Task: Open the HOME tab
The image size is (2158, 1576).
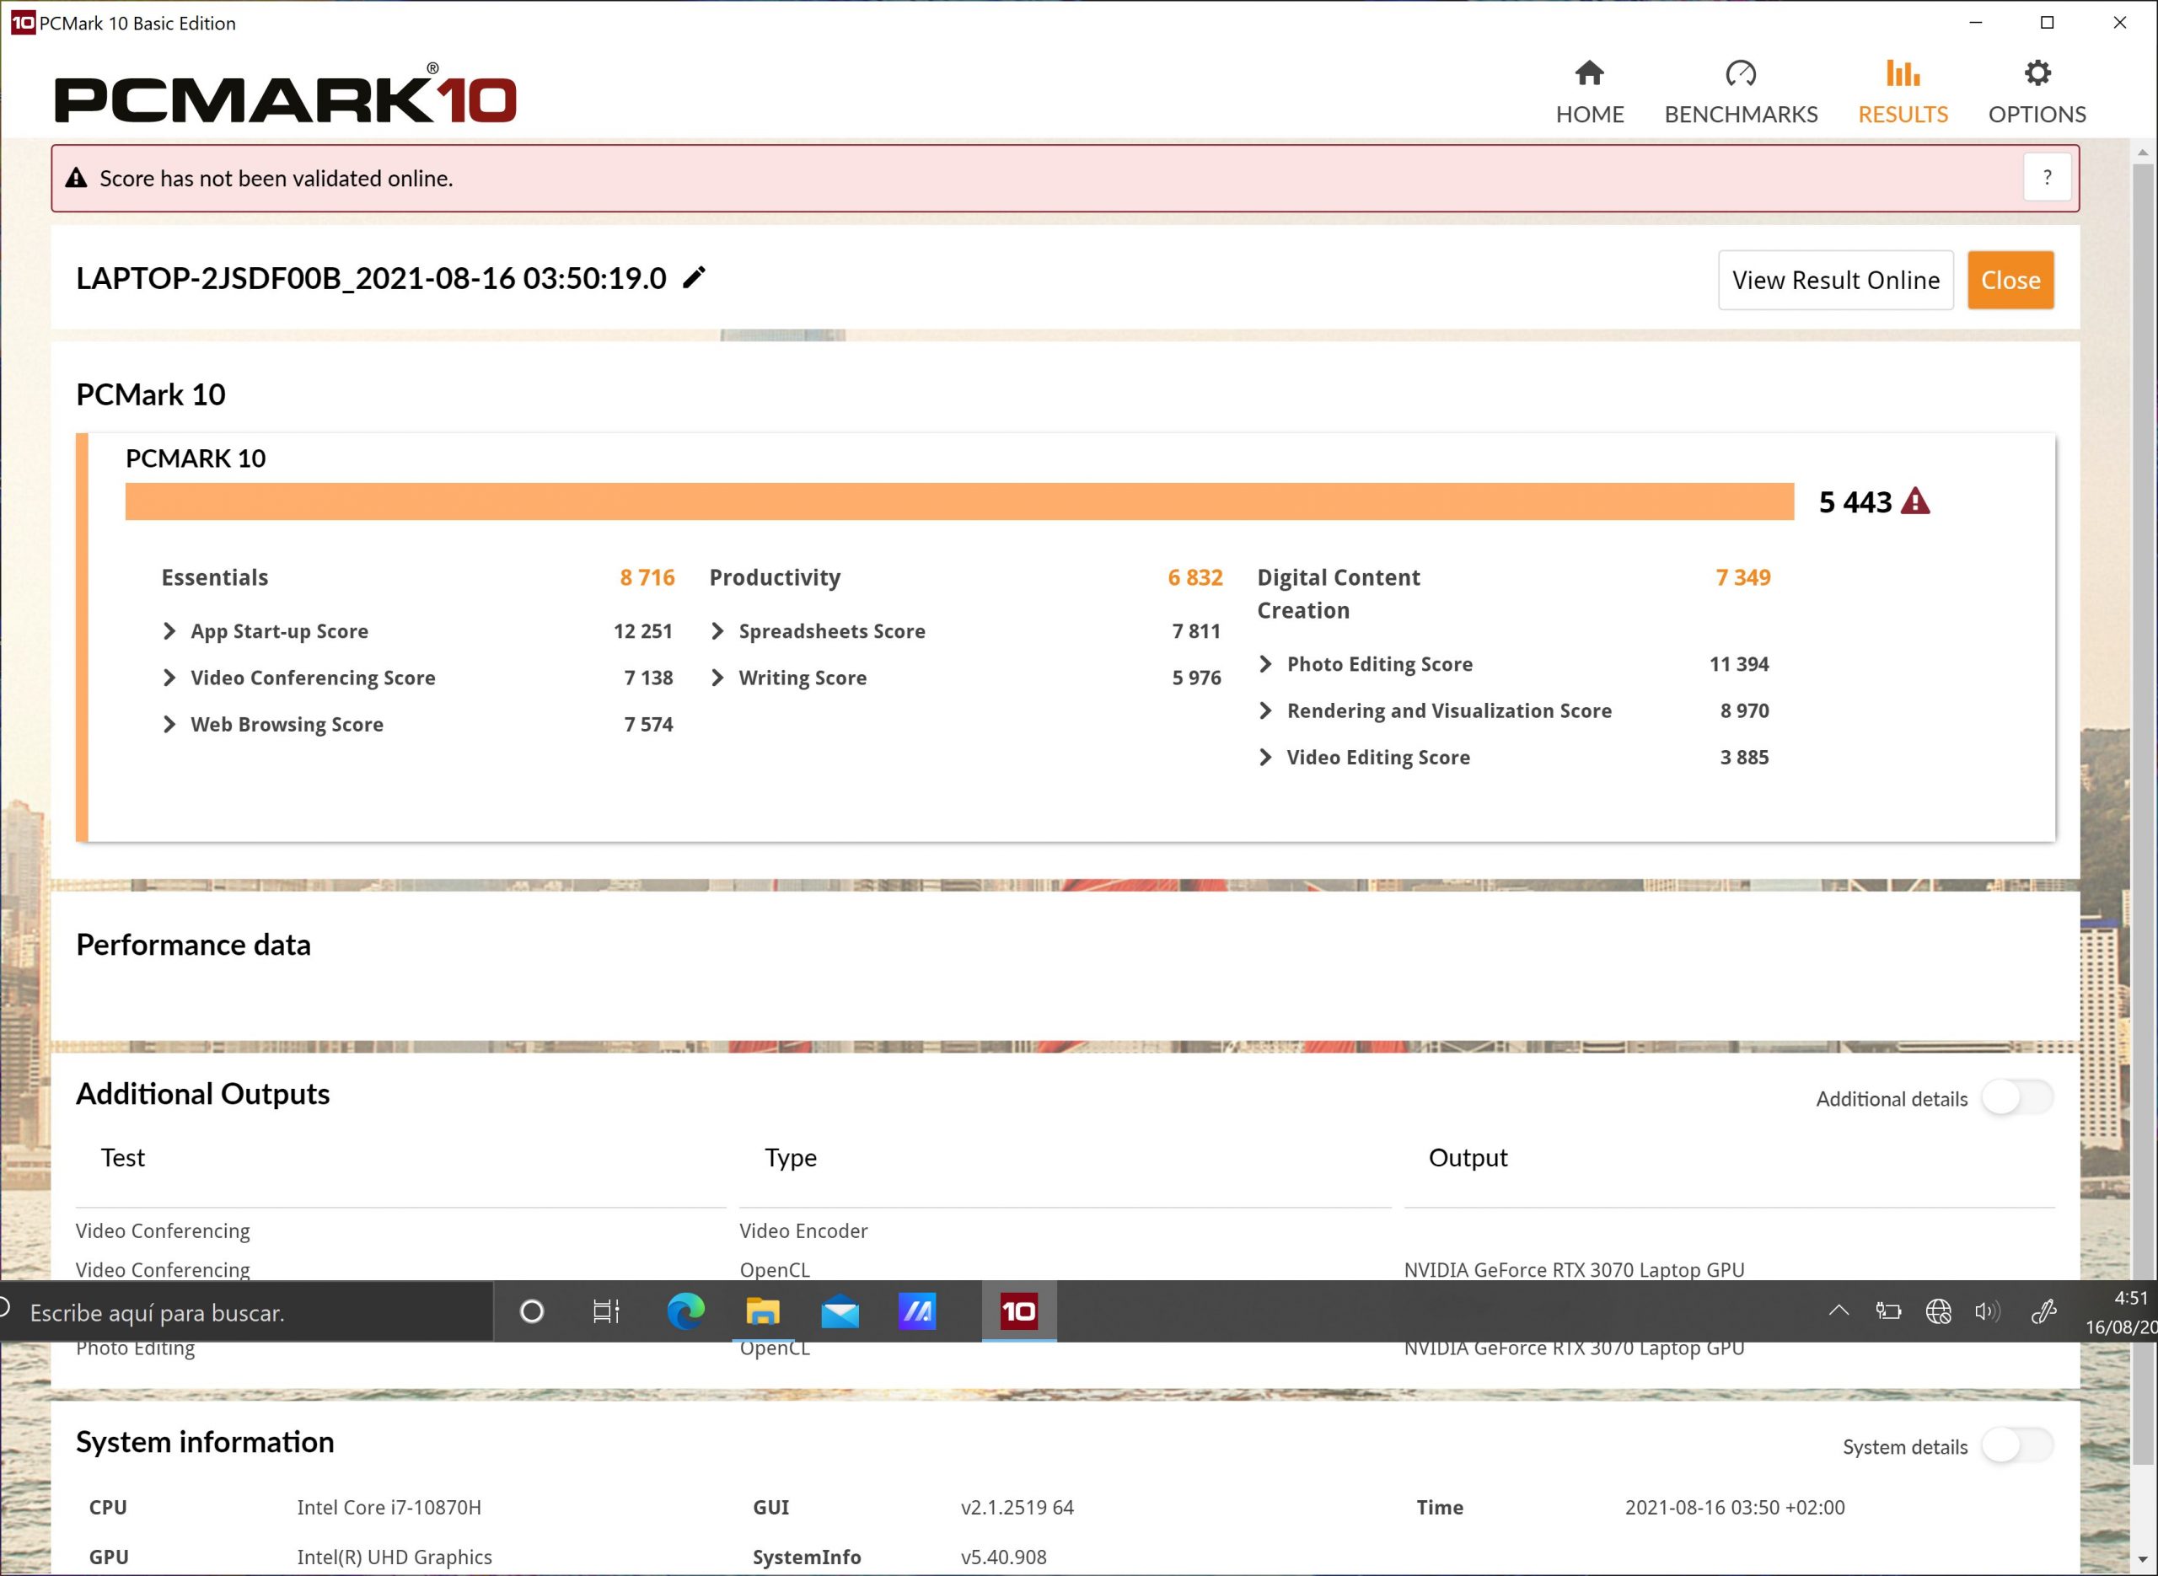Action: [x=1589, y=93]
